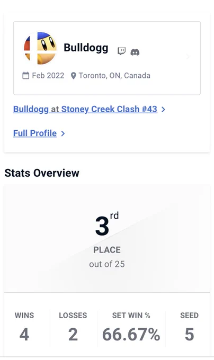Viewport: 214px width, 360px height.
Task: Click the Feb 2022 date text
Action: pyautogui.click(x=48, y=76)
